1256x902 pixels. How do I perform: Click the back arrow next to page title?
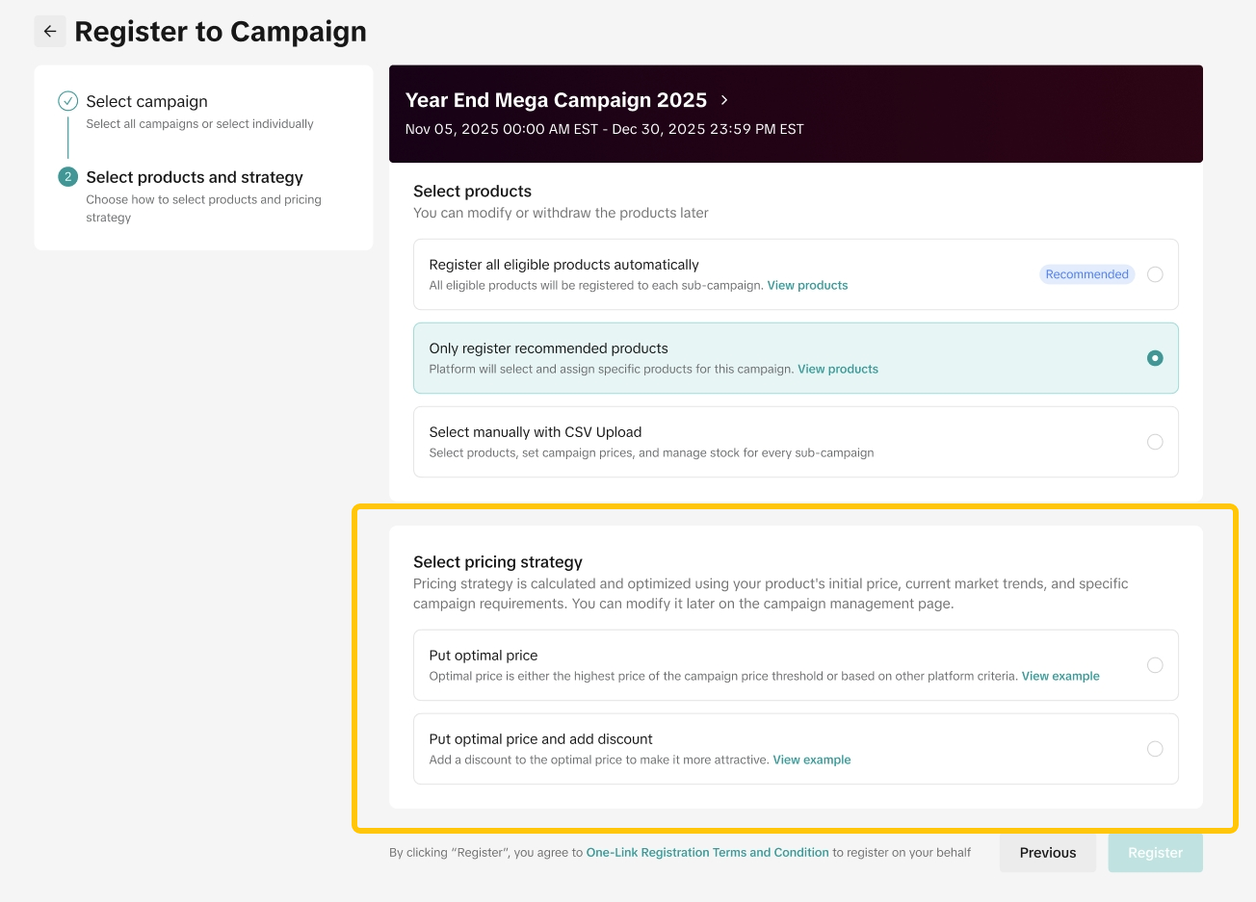click(50, 32)
